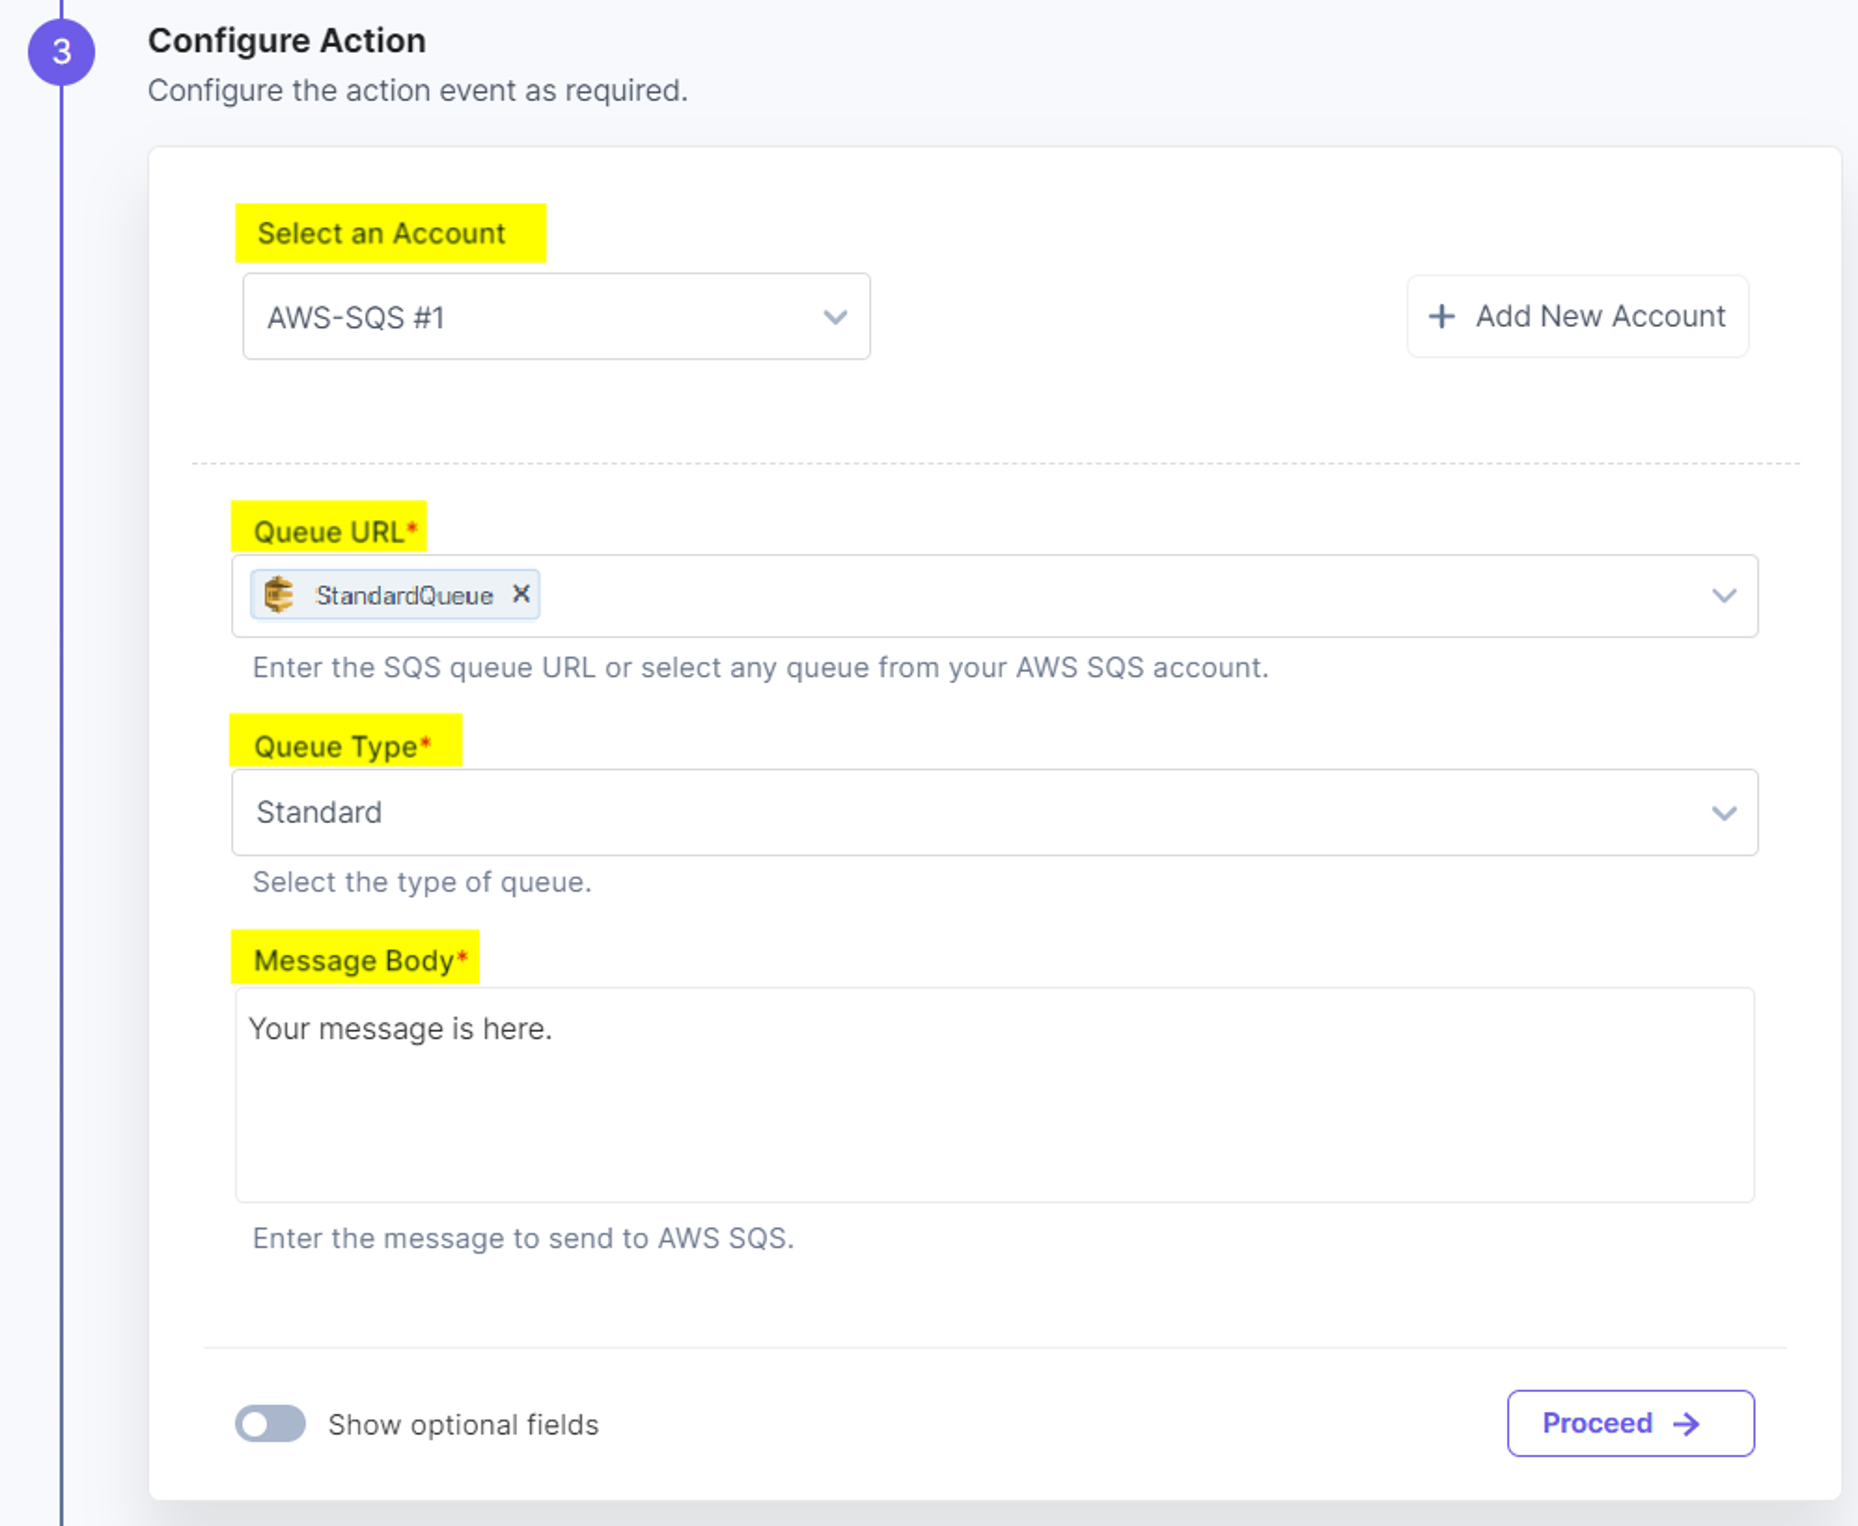Click the Proceed button
1858x1526 pixels.
(1631, 1423)
